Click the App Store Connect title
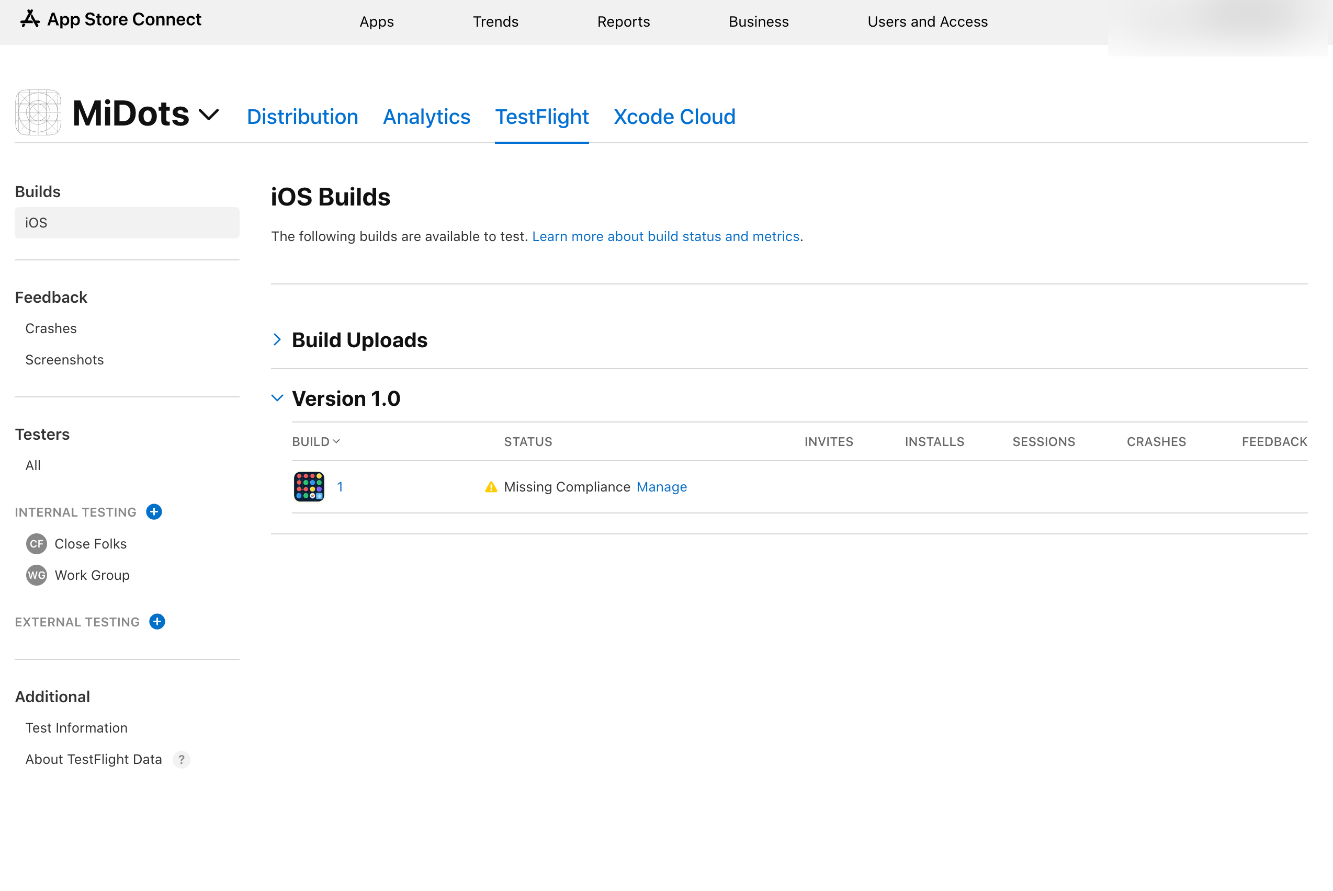This screenshot has width=1333, height=891. (124, 19)
